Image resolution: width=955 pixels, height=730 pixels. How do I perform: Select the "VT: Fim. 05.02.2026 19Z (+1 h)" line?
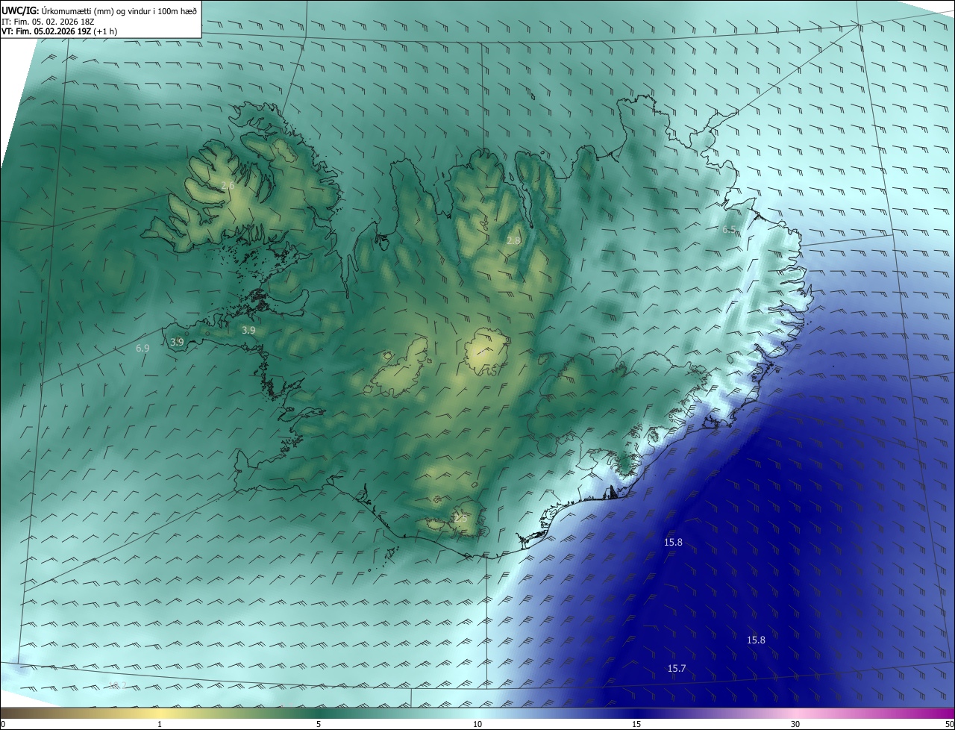pyautogui.click(x=59, y=31)
